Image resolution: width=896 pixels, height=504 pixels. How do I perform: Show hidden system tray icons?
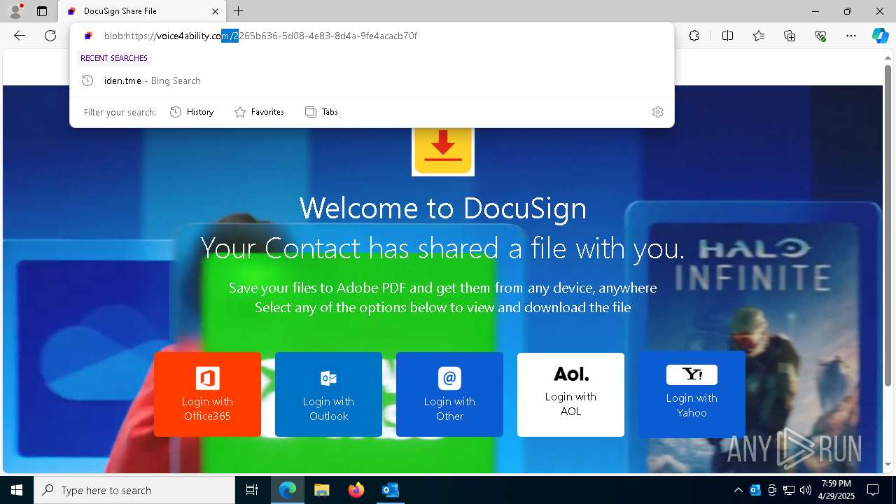coord(738,490)
